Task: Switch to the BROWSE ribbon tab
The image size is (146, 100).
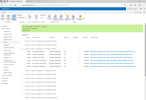Action: (x=4, y=12)
